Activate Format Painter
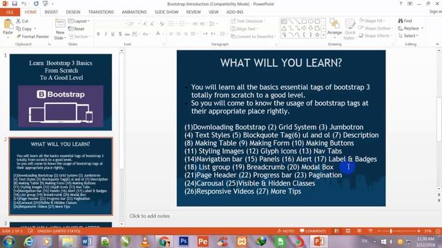 (x=32, y=37)
